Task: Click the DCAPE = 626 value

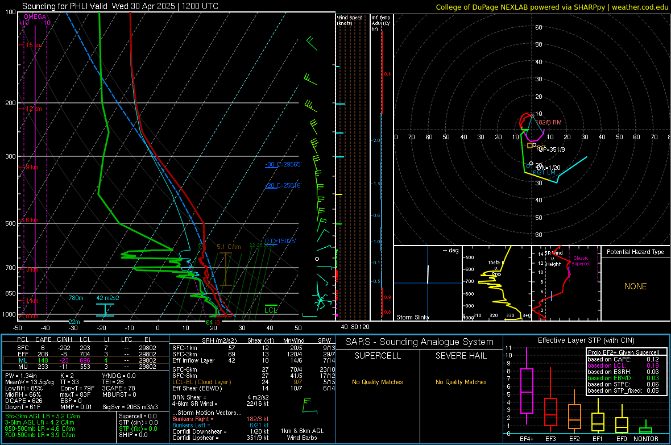Action: coord(23,401)
